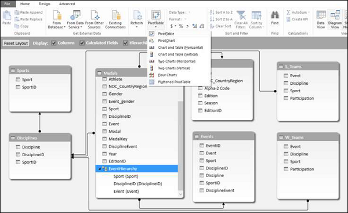Open the File tab
Screen dimensions: 348x213
pos(7,4)
